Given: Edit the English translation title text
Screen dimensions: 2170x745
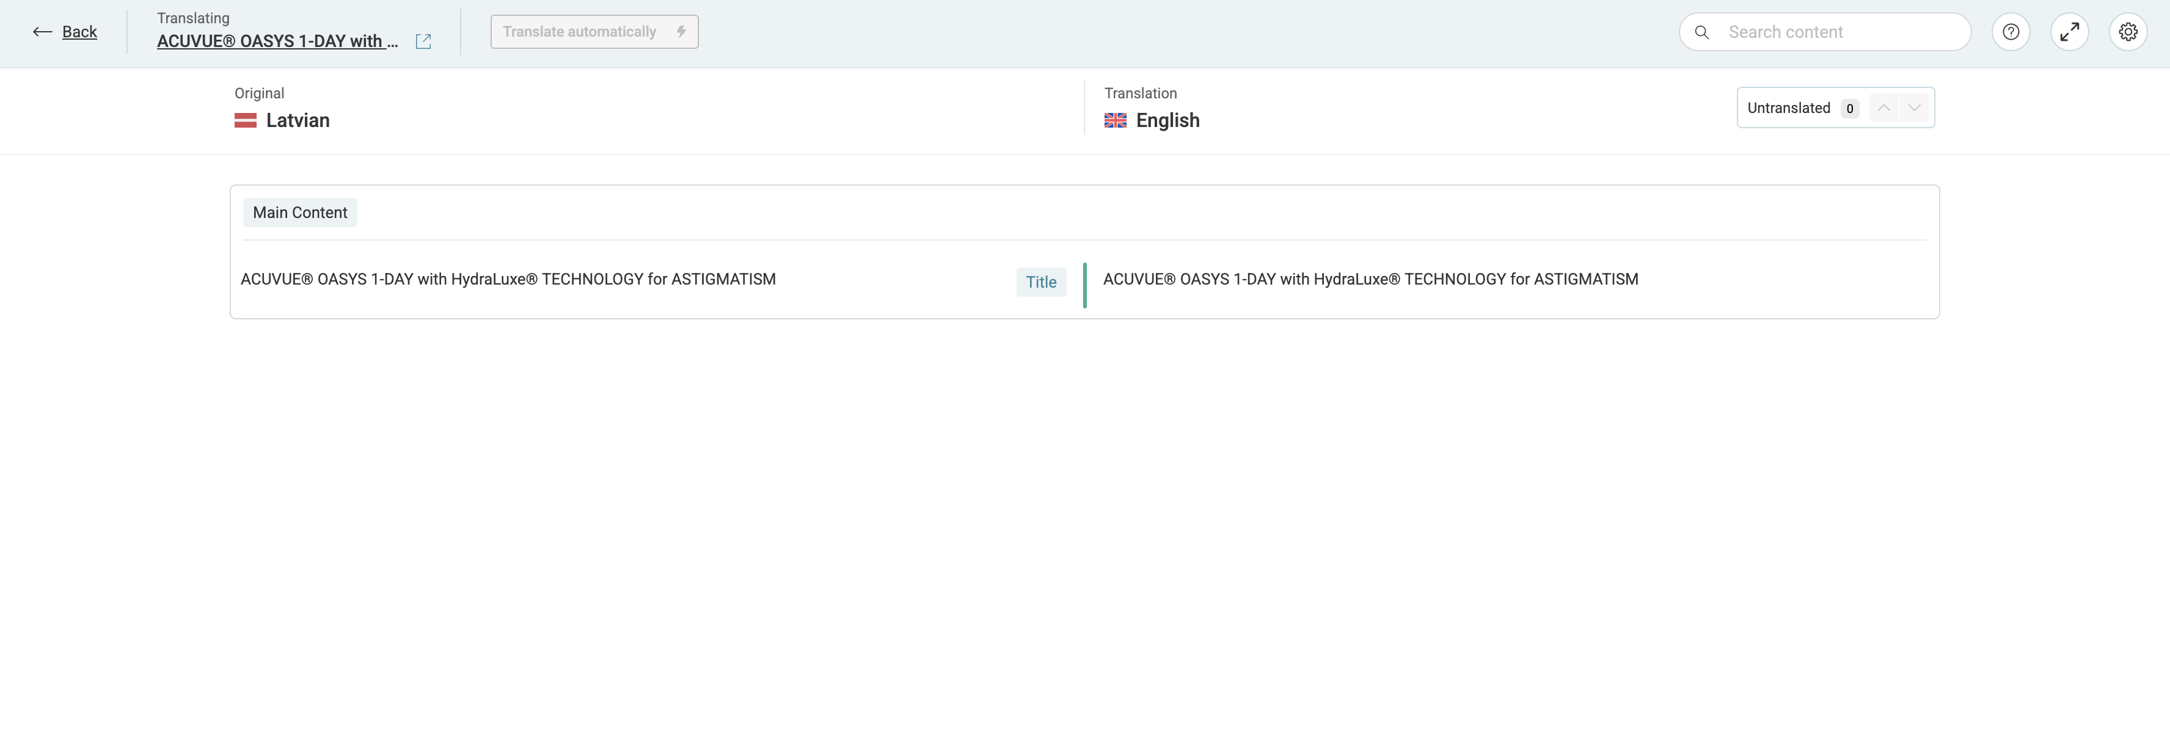Looking at the screenshot, I should click(1370, 280).
